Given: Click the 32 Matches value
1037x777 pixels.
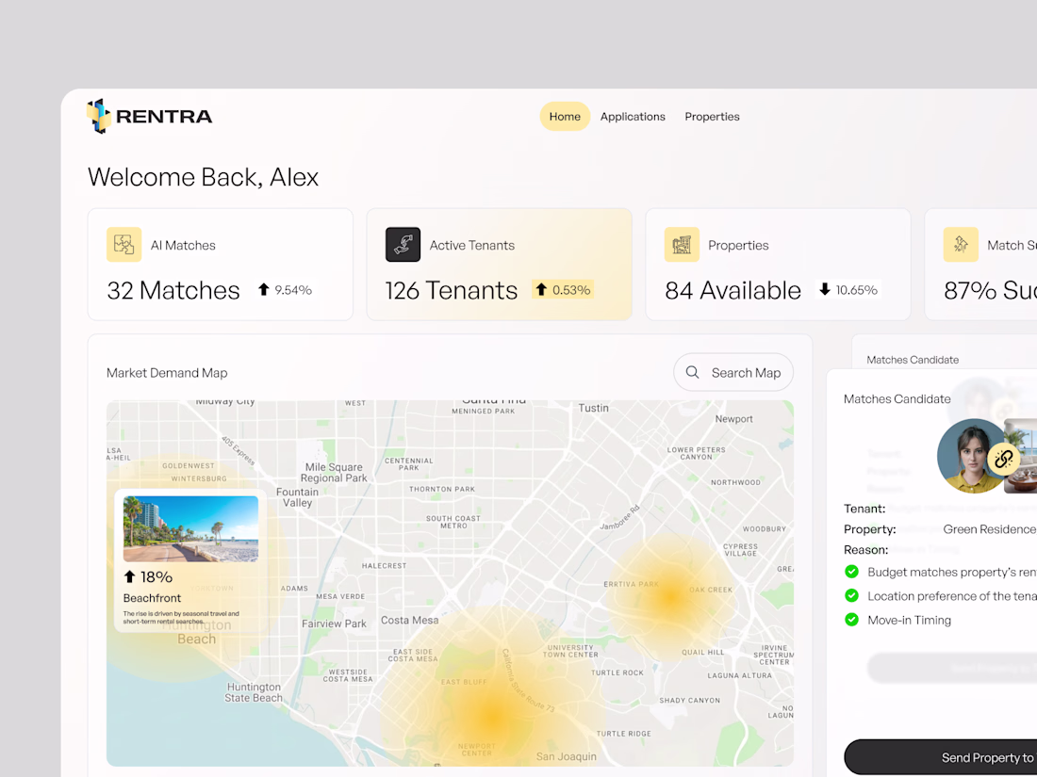Looking at the screenshot, I should 173,290.
